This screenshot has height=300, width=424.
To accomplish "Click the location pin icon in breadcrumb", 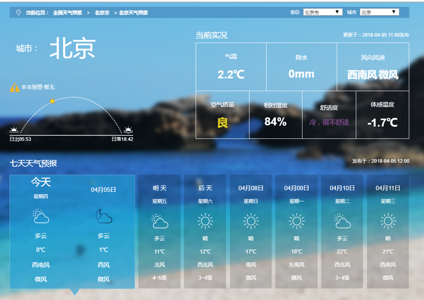I will (18, 13).
